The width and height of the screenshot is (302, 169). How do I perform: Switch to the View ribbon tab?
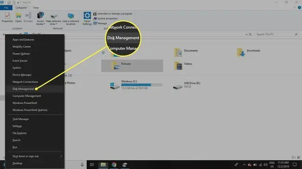pos(36,8)
